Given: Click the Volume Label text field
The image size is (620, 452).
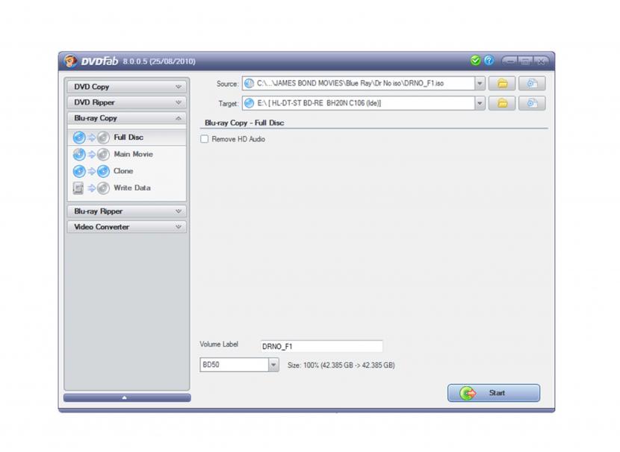Looking at the screenshot, I should [321, 347].
